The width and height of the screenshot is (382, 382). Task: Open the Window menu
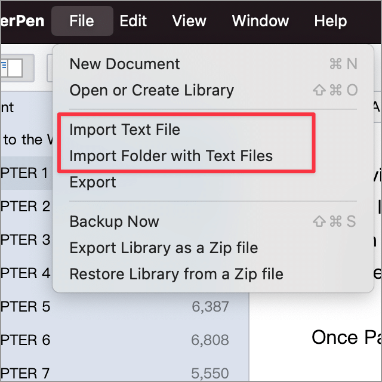(x=260, y=21)
